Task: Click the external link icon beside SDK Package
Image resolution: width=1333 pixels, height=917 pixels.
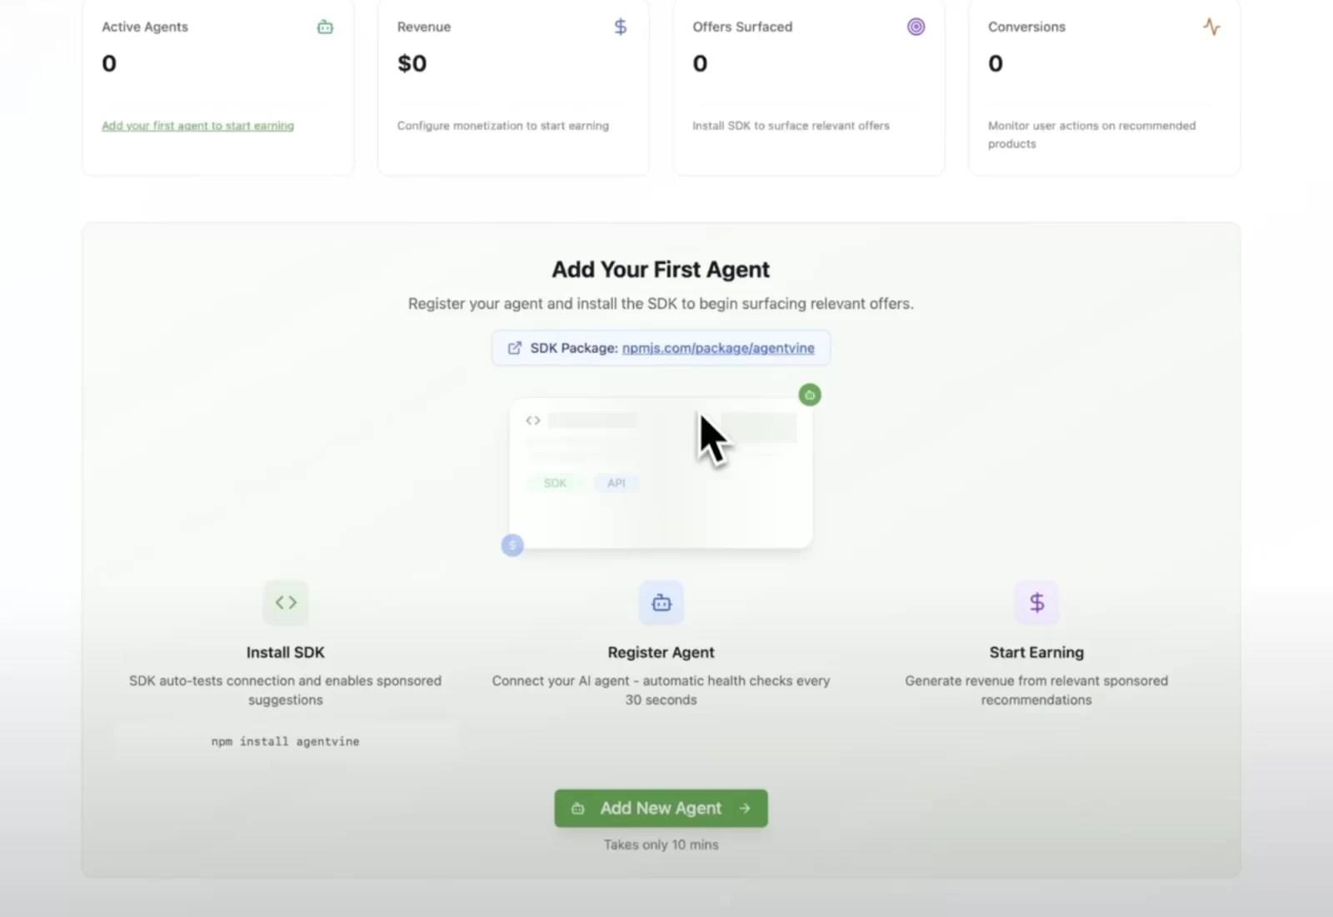Action: (515, 348)
